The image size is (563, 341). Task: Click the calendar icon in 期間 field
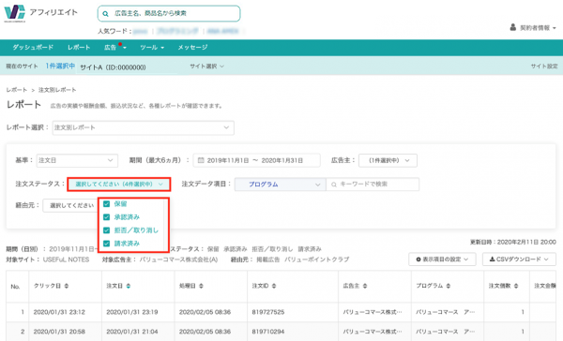click(201, 160)
